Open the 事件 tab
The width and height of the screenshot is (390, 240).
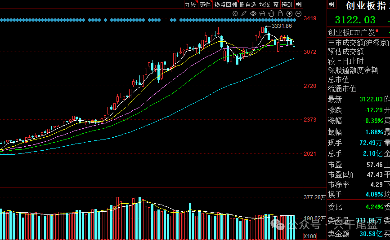click(205, 4)
